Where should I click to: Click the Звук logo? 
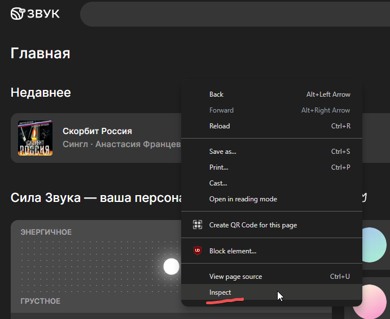(x=35, y=14)
